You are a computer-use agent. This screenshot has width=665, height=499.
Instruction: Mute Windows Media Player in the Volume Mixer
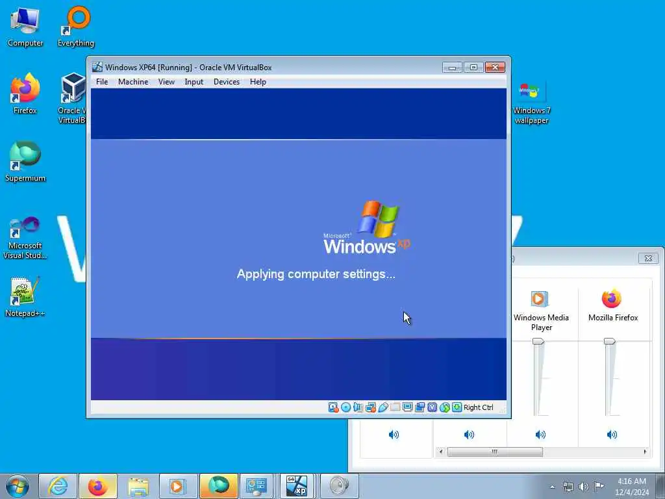click(x=540, y=435)
